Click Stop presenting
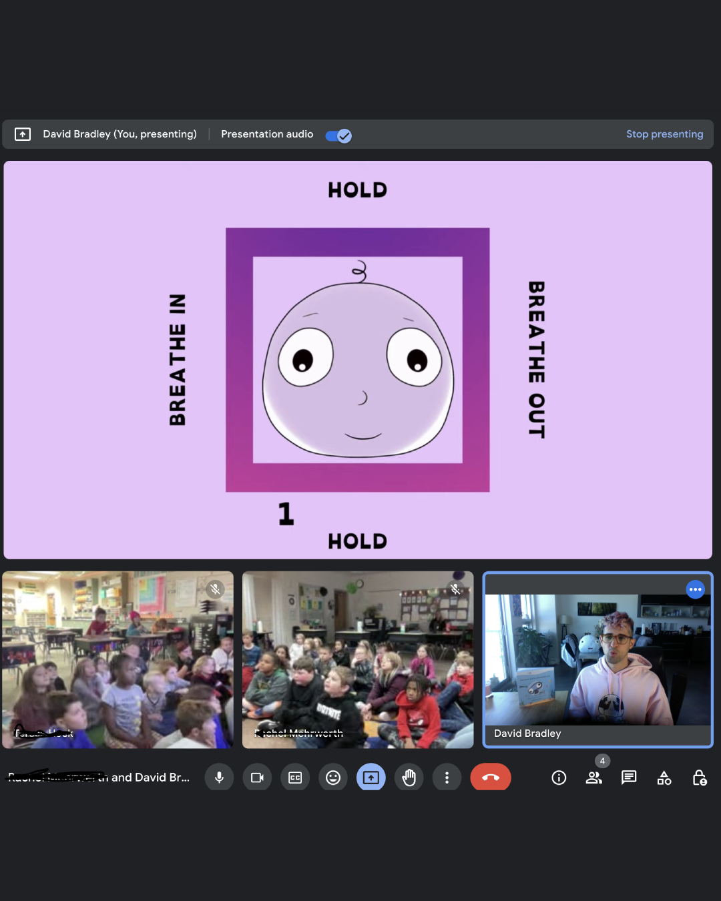The width and height of the screenshot is (721, 901). 664,134
